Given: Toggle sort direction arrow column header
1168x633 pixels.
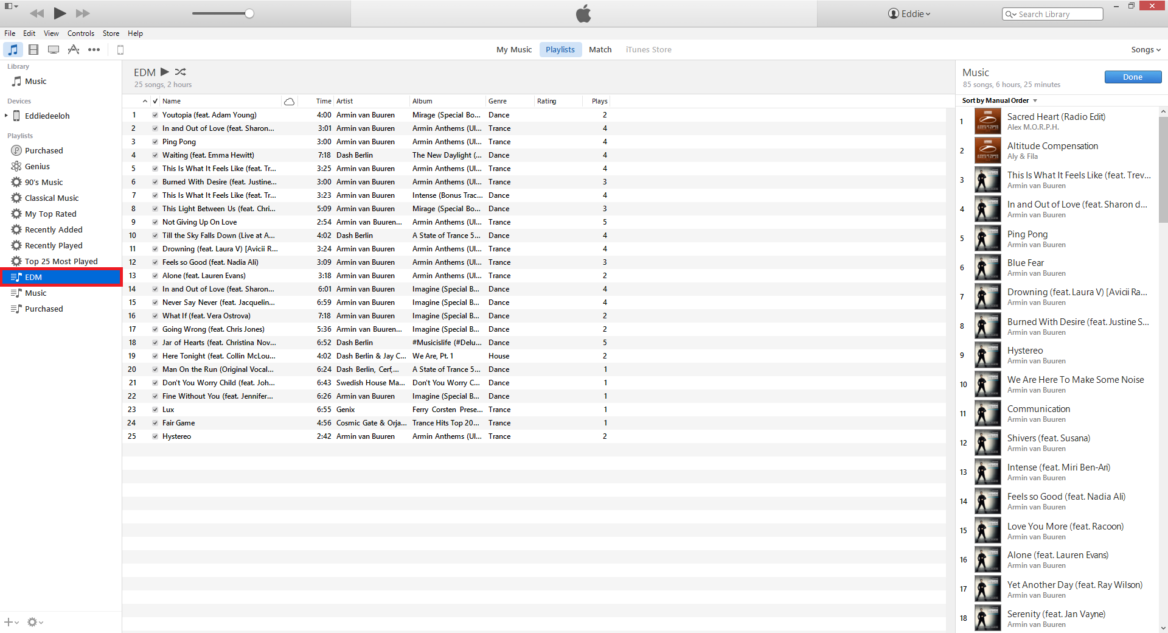Looking at the screenshot, I should click(145, 101).
